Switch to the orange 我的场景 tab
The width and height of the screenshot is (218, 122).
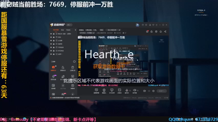[56, 30]
